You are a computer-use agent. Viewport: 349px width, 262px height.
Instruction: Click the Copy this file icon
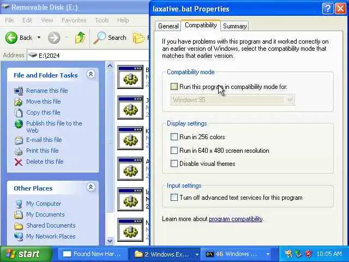19,113
